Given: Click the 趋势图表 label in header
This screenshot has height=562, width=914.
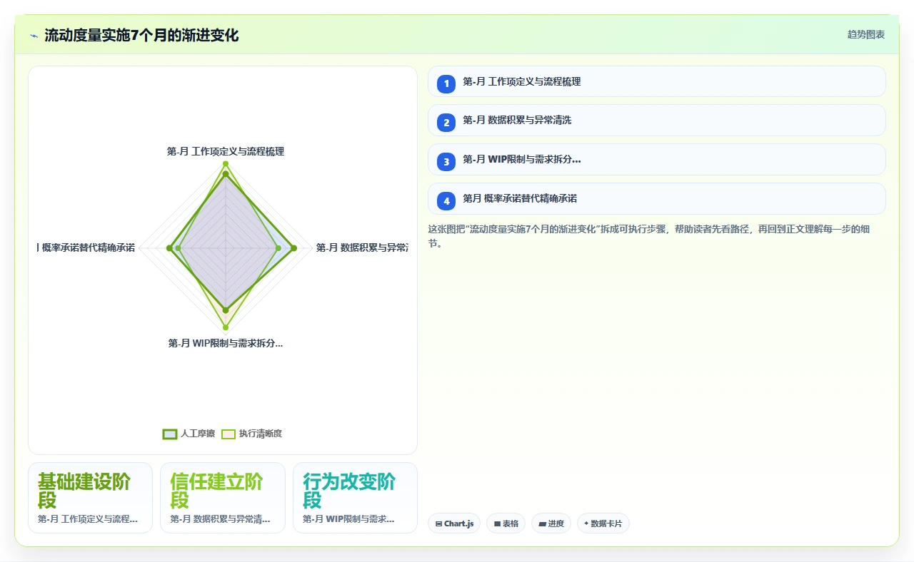Looking at the screenshot, I should pyautogui.click(x=866, y=34).
